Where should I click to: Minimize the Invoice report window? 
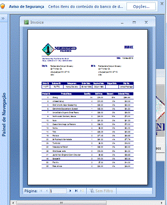point(122,23)
